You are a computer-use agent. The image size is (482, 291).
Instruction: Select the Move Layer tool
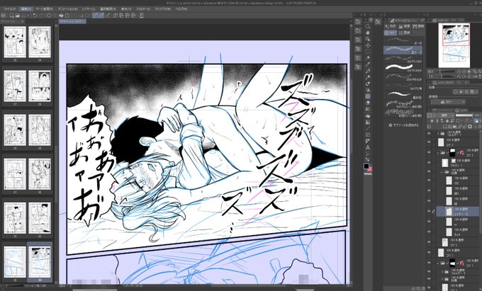click(x=368, y=45)
